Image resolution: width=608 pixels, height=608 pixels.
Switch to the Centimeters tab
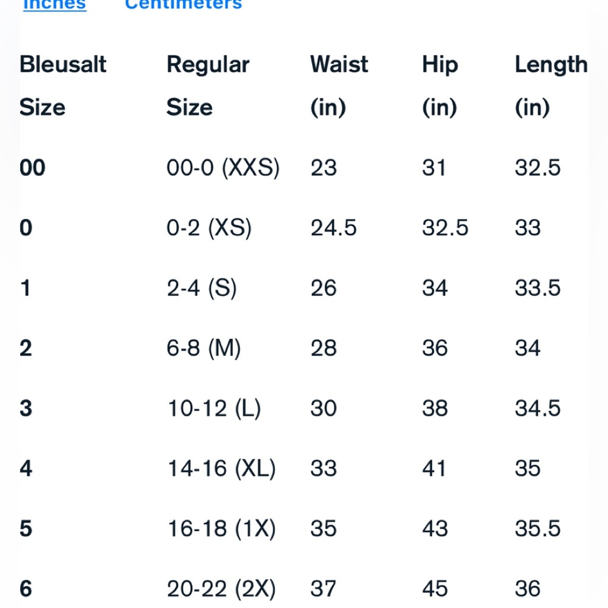tap(183, 5)
